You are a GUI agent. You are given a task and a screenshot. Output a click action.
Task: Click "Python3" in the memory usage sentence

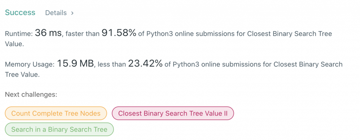[x=186, y=65]
